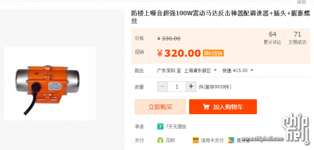The width and height of the screenshot is (314, 150).
Task: Click the Chiphell watermark logo
Action: coord(295,129)
